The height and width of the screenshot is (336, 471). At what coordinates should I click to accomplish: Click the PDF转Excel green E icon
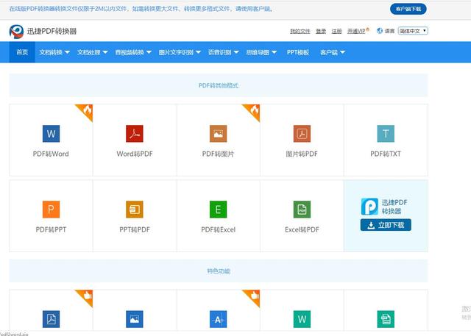[219, 210]
